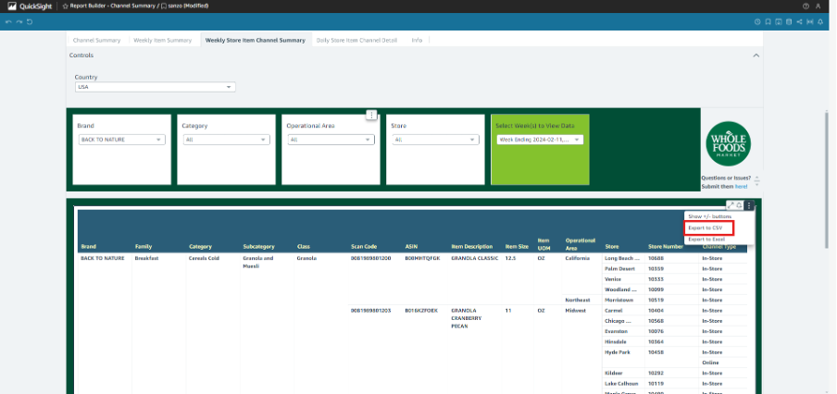
Task: Open the three-dot menu above Operational Area
Action: coord(372,116)
